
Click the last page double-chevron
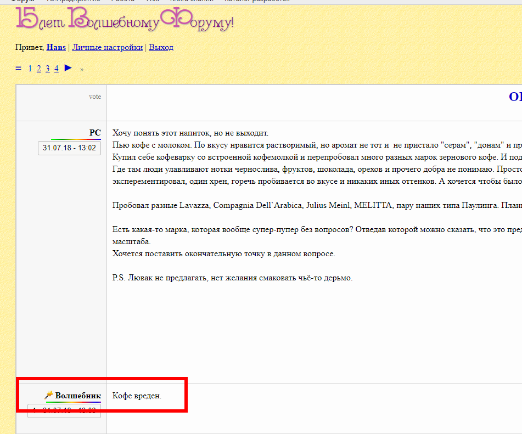pos(82,70)
